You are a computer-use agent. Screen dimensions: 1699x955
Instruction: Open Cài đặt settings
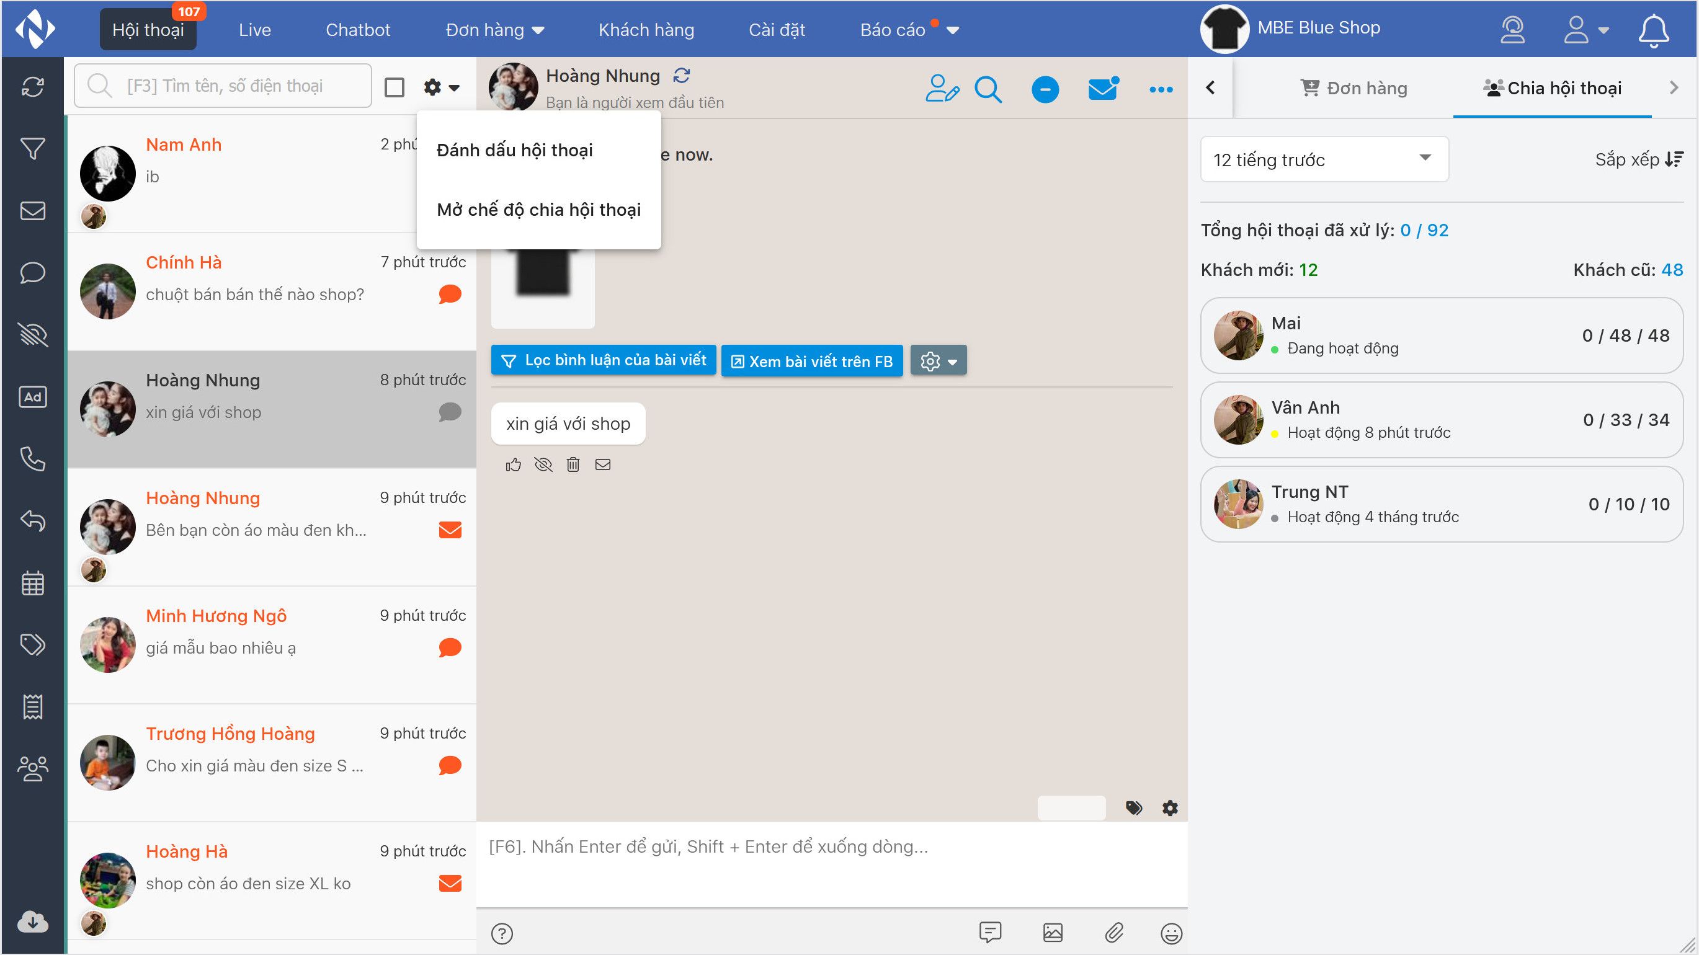(x=777, y=30)
